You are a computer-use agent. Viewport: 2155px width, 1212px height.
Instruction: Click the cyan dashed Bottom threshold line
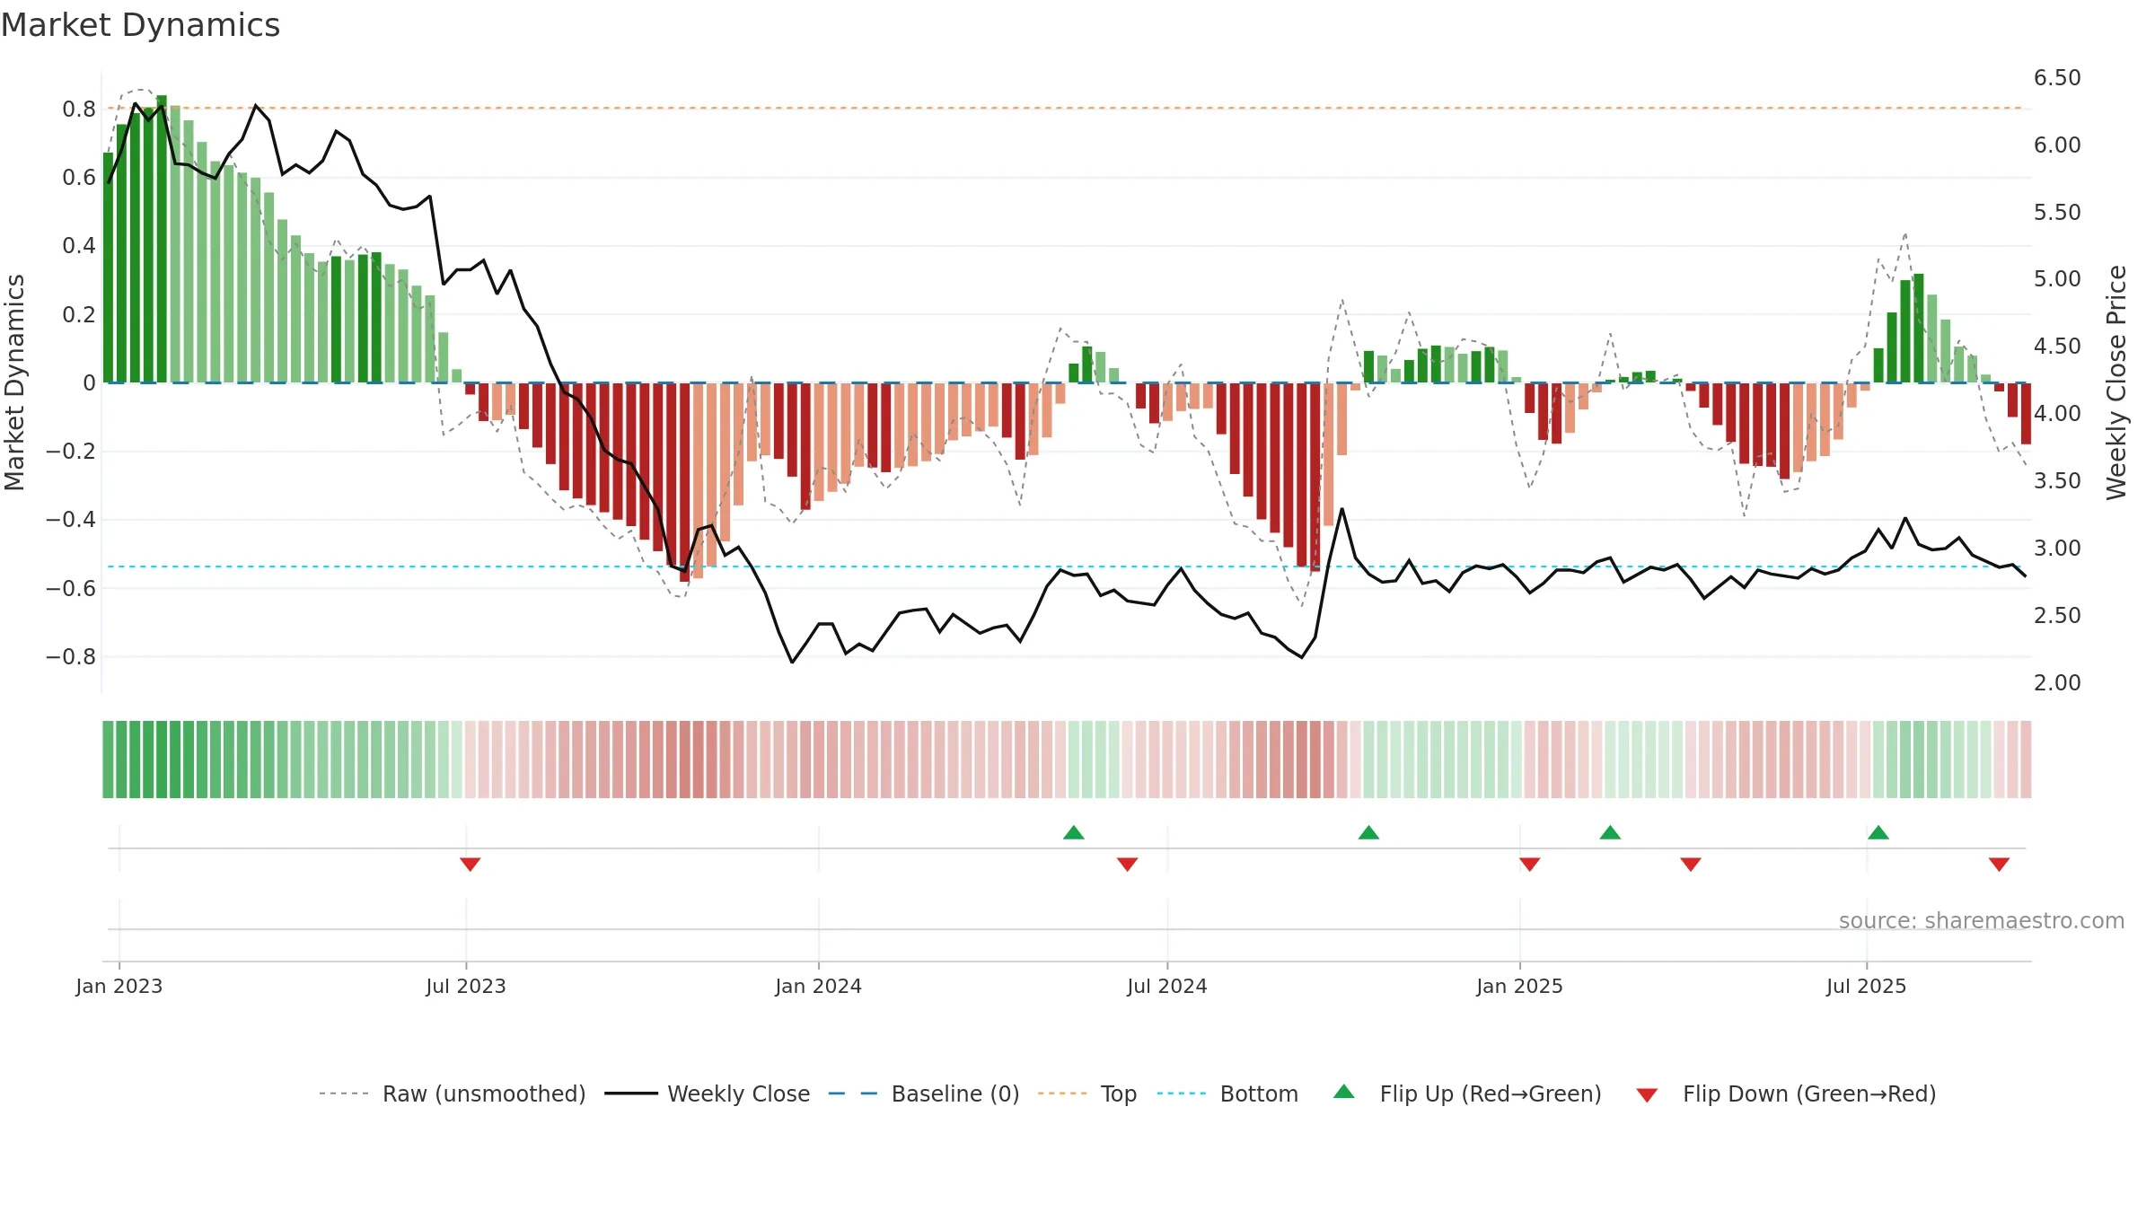pyautogui.click(x=1069, y=566)
